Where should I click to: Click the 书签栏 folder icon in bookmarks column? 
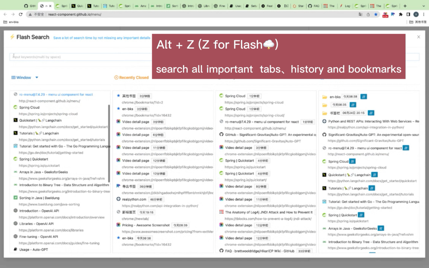325,113
